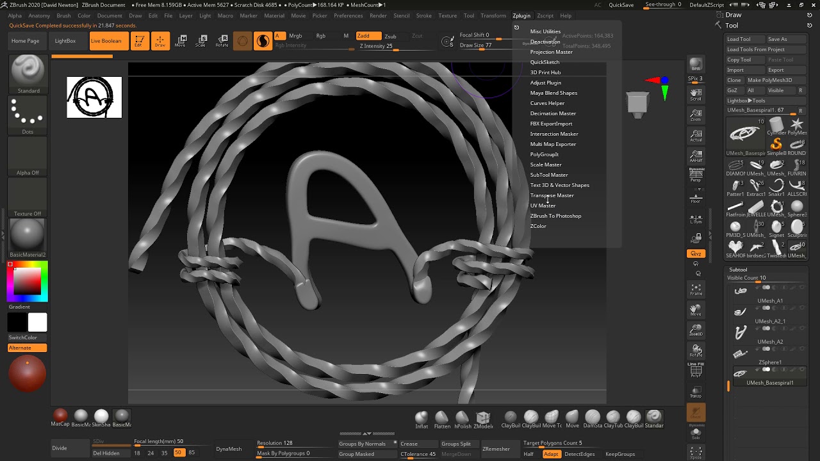This screenshot has height=461, width=820.
Task: Pick the Rotate transform icon in top shelf
Action: [222, 41]
